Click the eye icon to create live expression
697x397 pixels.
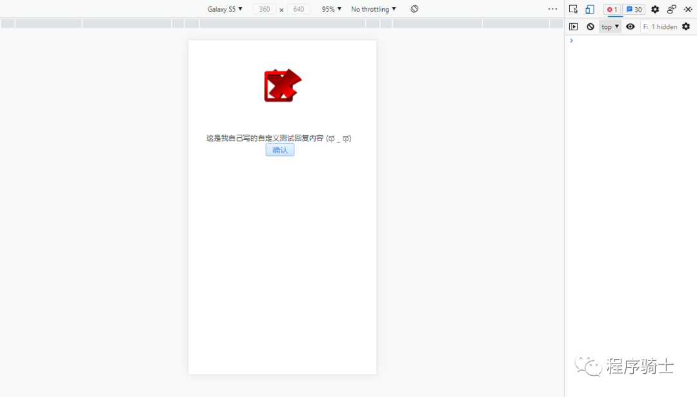[631, 26]
